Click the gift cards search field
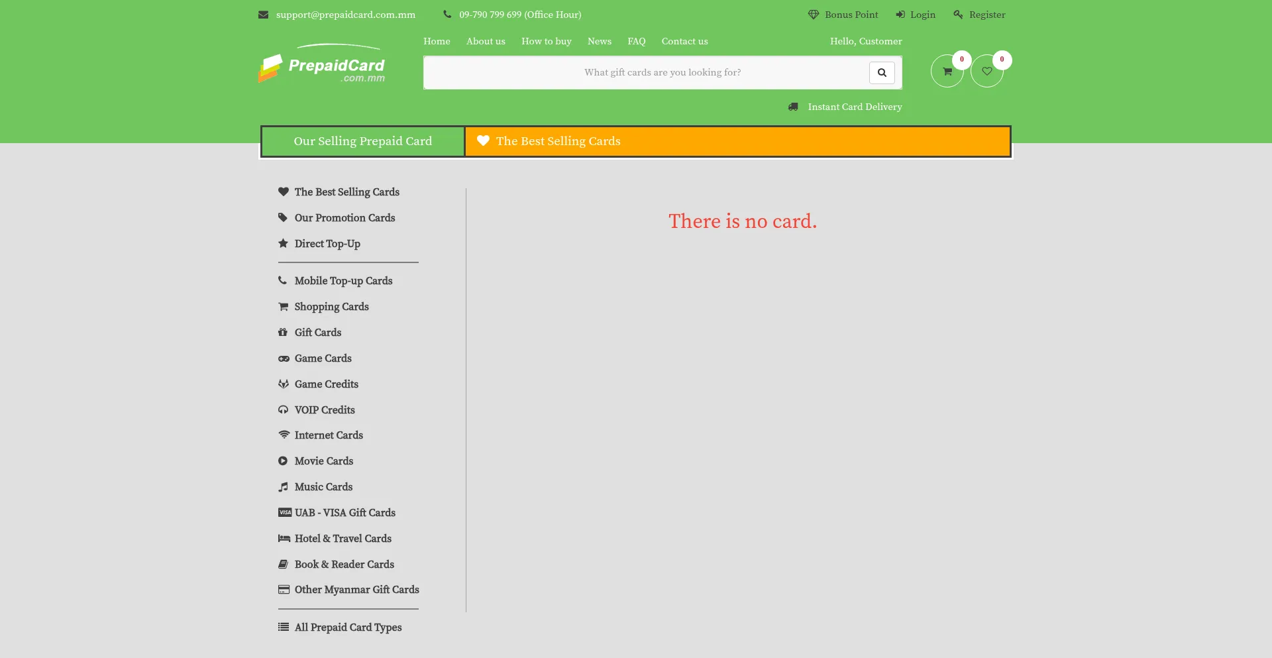Image resolution: width=1272 pixels, height=658 pixels. pos(646,73)
